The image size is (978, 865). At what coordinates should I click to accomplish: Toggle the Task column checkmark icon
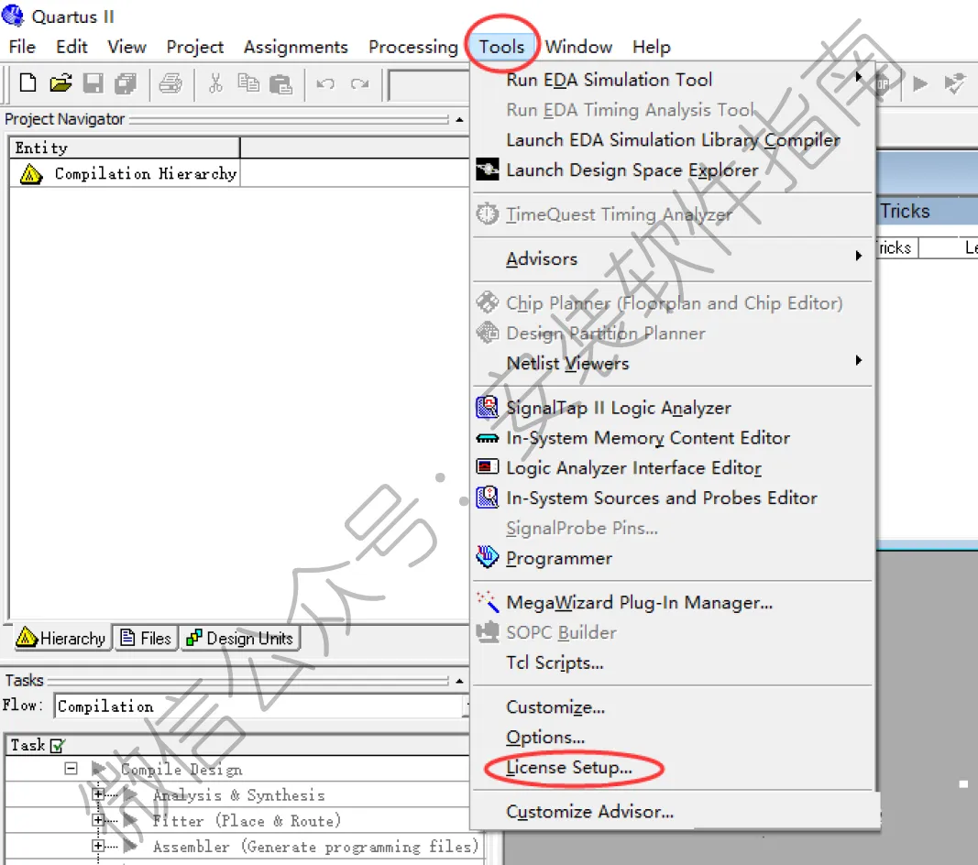point(58,745)
